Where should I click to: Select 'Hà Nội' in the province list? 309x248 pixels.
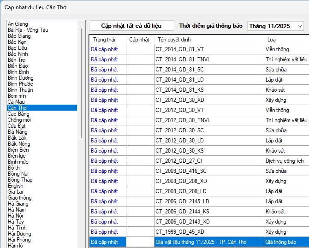tap(17, 216)
